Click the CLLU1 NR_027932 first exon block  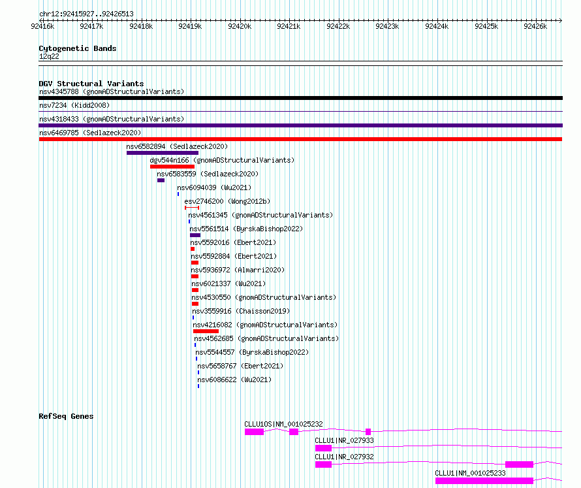(324, 464)
